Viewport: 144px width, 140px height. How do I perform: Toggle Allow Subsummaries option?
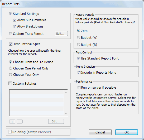pyautogui.click(x=15, y=20)
